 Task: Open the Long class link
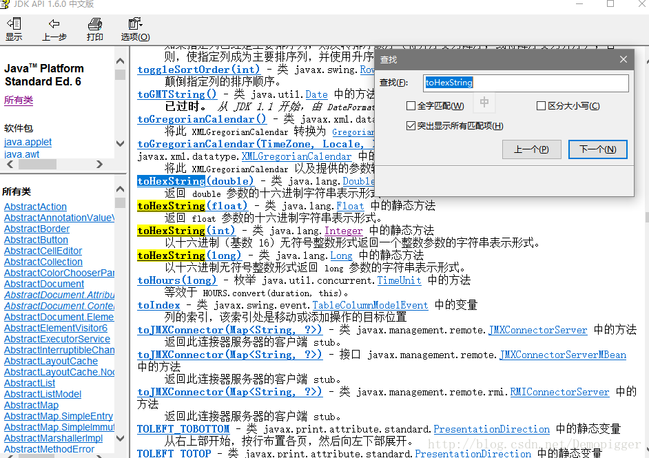pos(342,256)
